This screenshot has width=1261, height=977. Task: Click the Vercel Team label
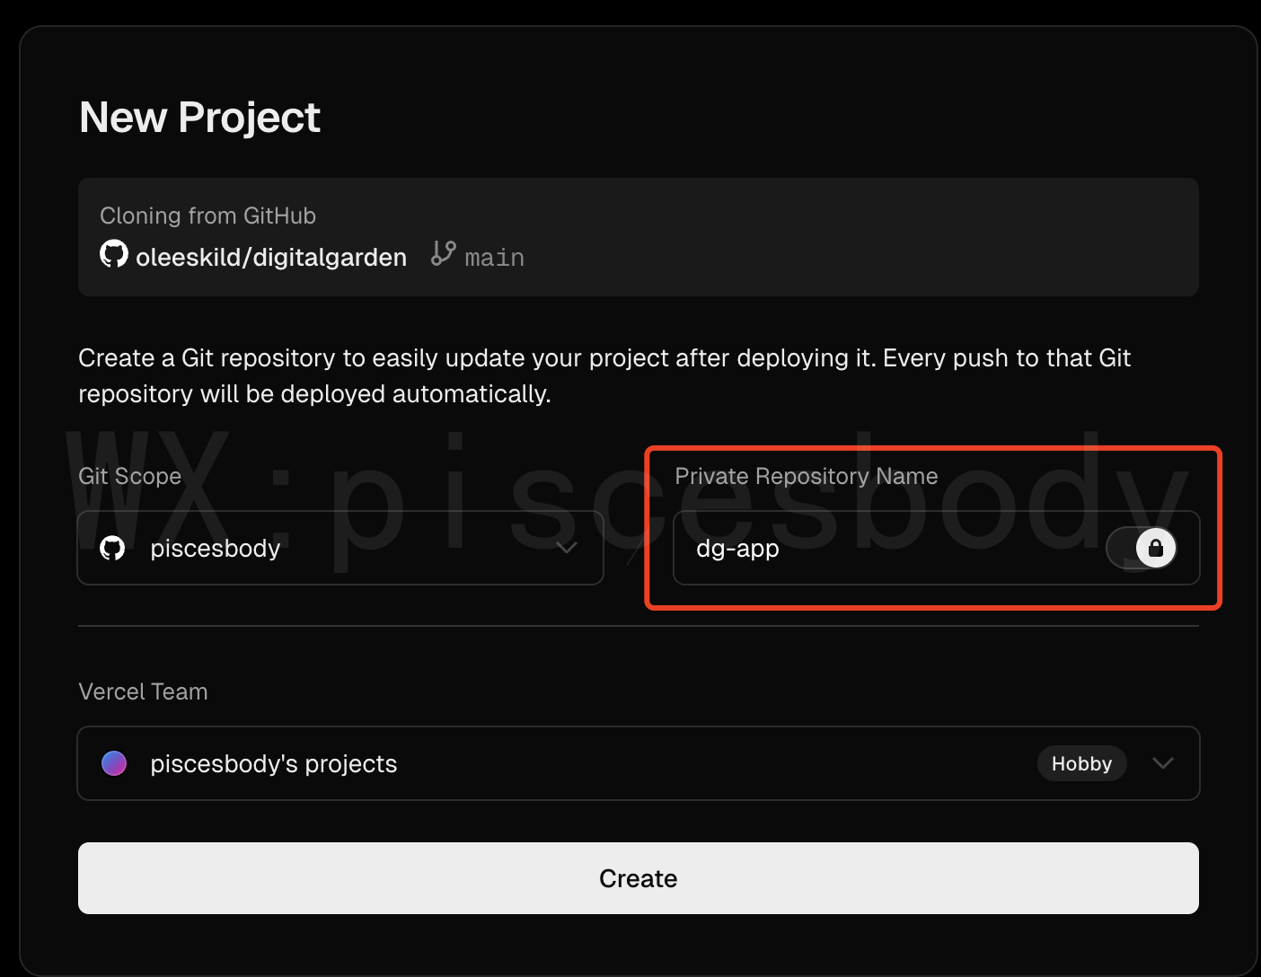pyautogui.click(x=143, y=691)
